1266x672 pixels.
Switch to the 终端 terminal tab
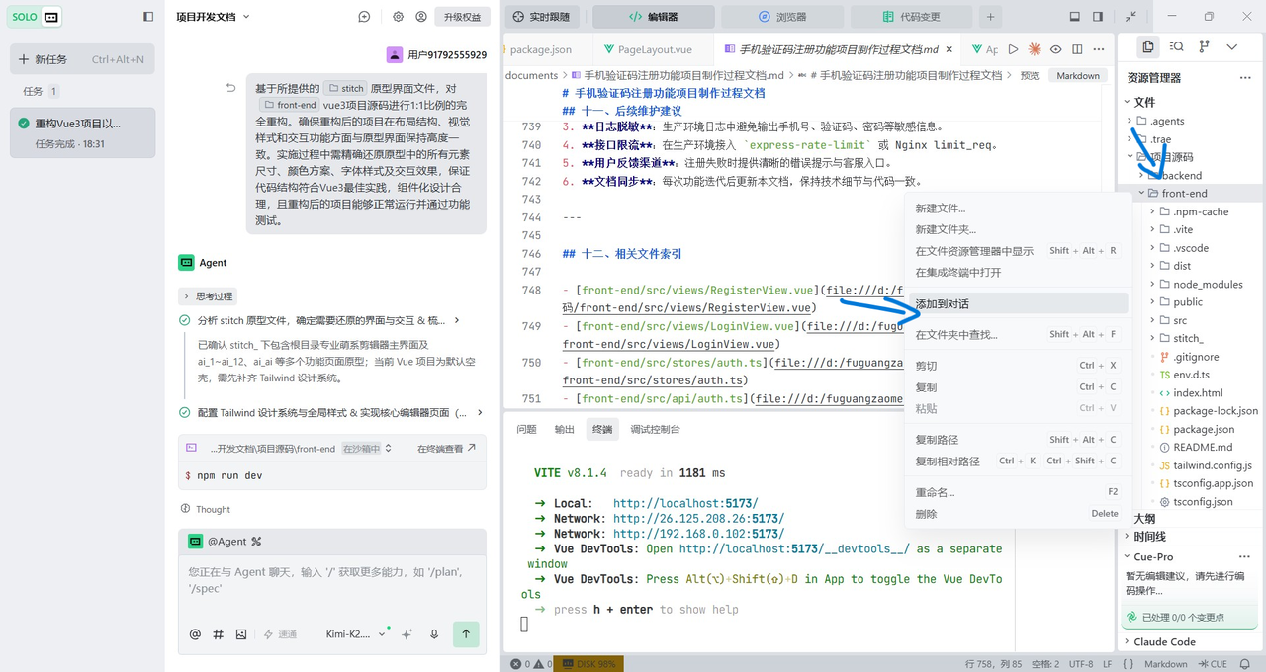pos(602,429)
